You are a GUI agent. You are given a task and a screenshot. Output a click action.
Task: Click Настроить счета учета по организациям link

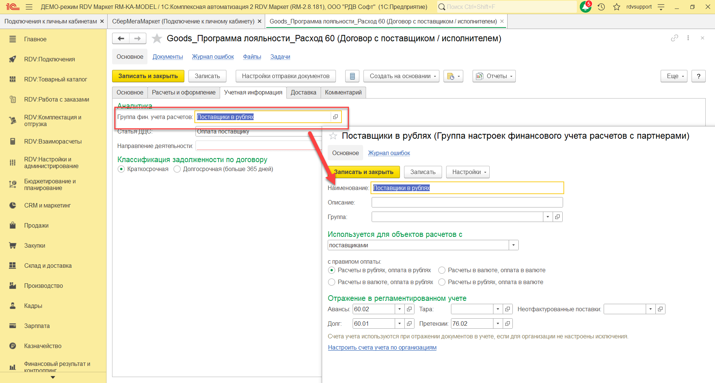click(x=382, y=347)
